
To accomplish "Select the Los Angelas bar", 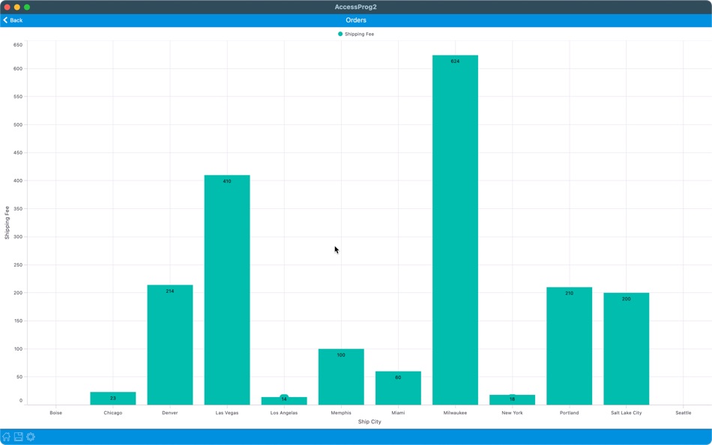I will [284, 401].
